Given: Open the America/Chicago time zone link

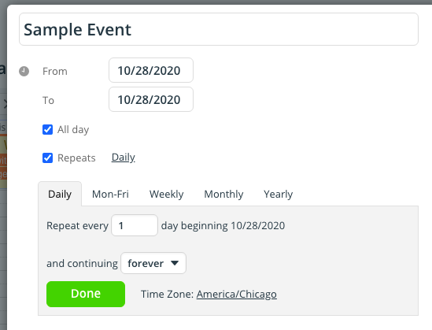Looking at the screenshot, I should click(x=236, y=294).
